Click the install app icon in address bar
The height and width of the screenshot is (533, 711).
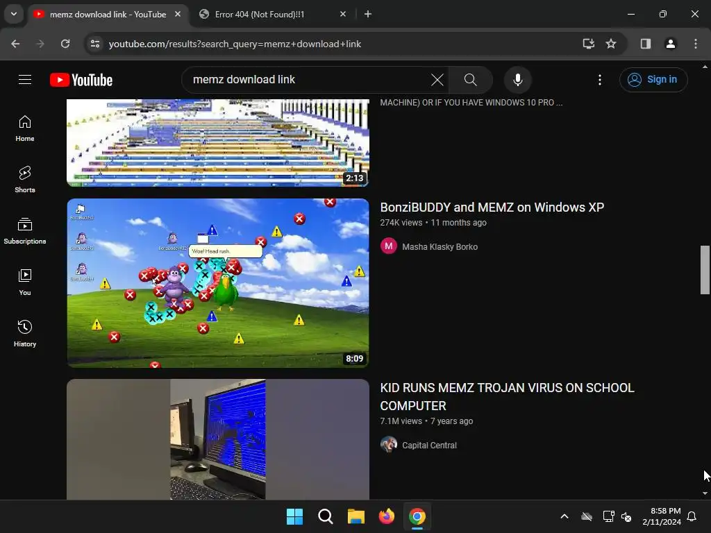[589, 44]
